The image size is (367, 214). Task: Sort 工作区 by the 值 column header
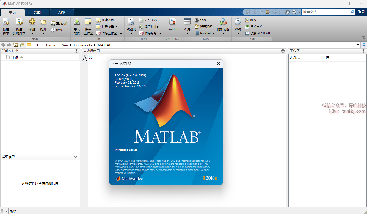pyautogui.click(x=342, y=58)
